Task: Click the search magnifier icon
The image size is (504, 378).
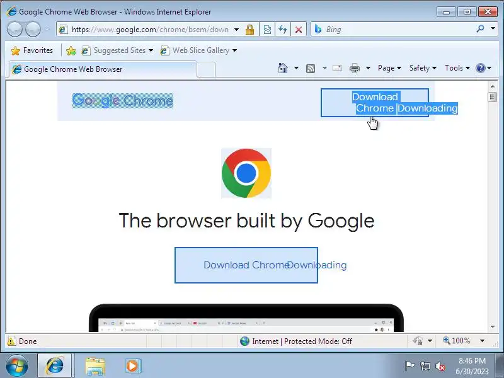Action: (x=481, y=29)
